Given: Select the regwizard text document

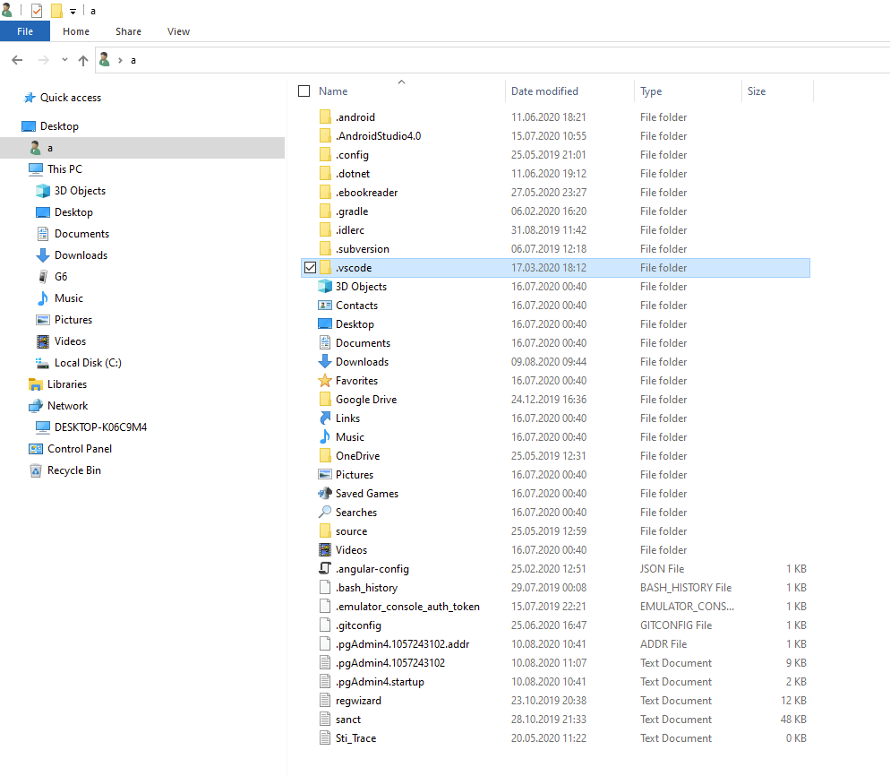Looking at the screenshot, I should click(358, 701).
